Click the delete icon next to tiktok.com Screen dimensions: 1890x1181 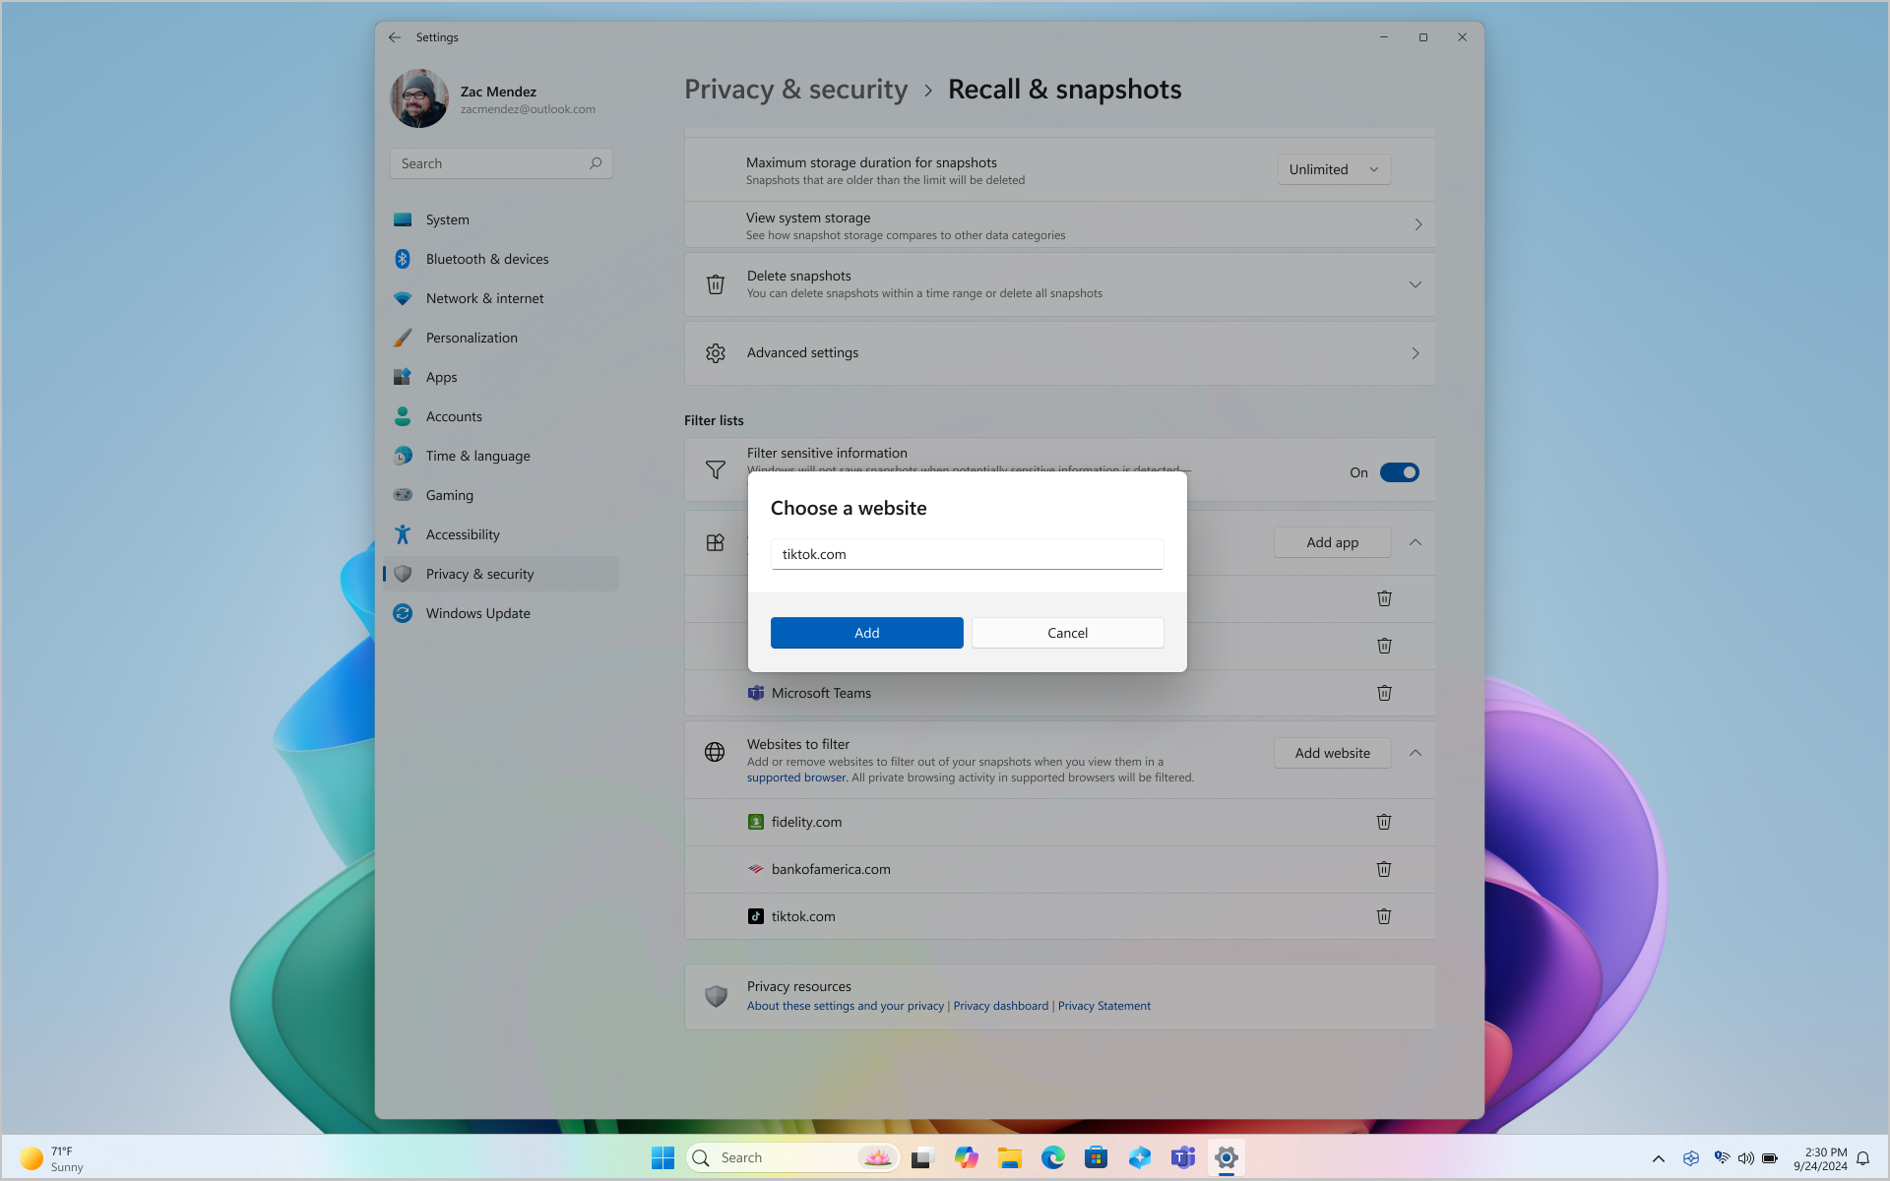point(1384,915)
